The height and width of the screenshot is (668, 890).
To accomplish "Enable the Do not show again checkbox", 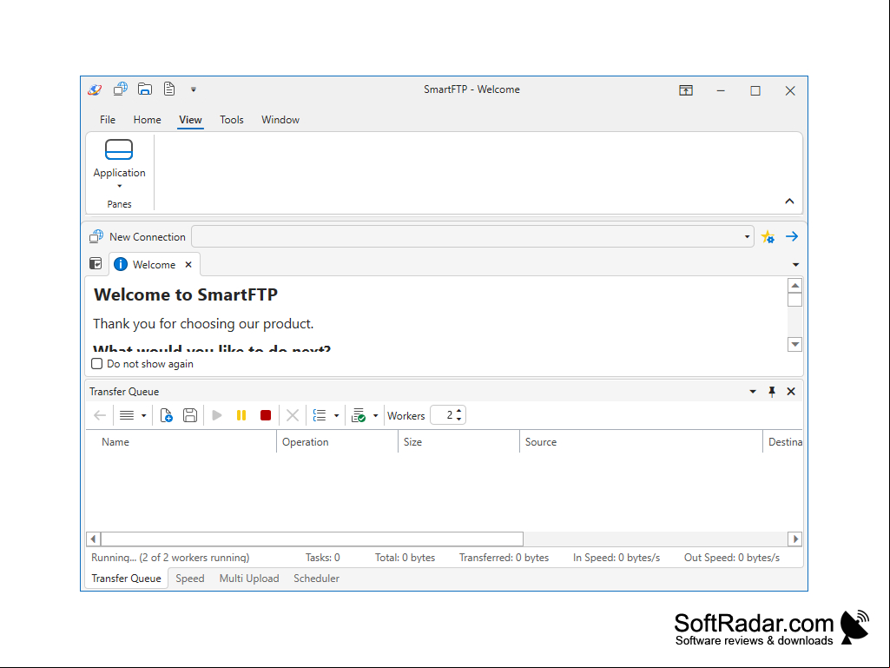I will click(x=97, y=364).
